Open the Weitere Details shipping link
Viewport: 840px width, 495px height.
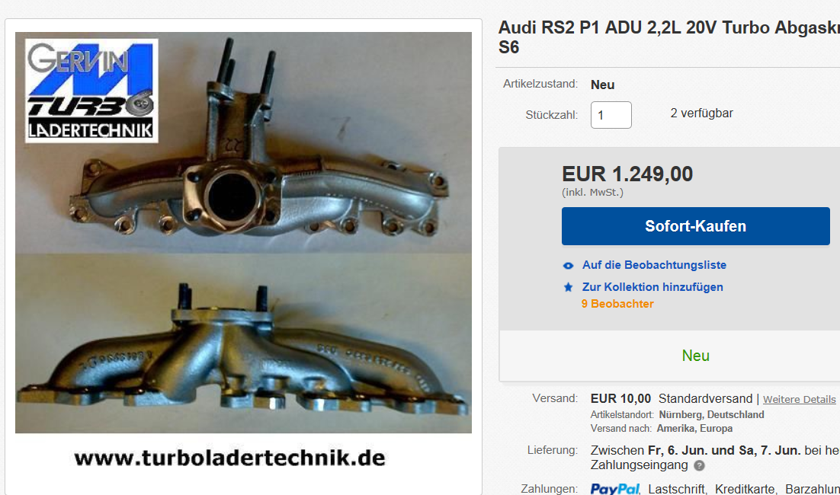tap(800, 399)
